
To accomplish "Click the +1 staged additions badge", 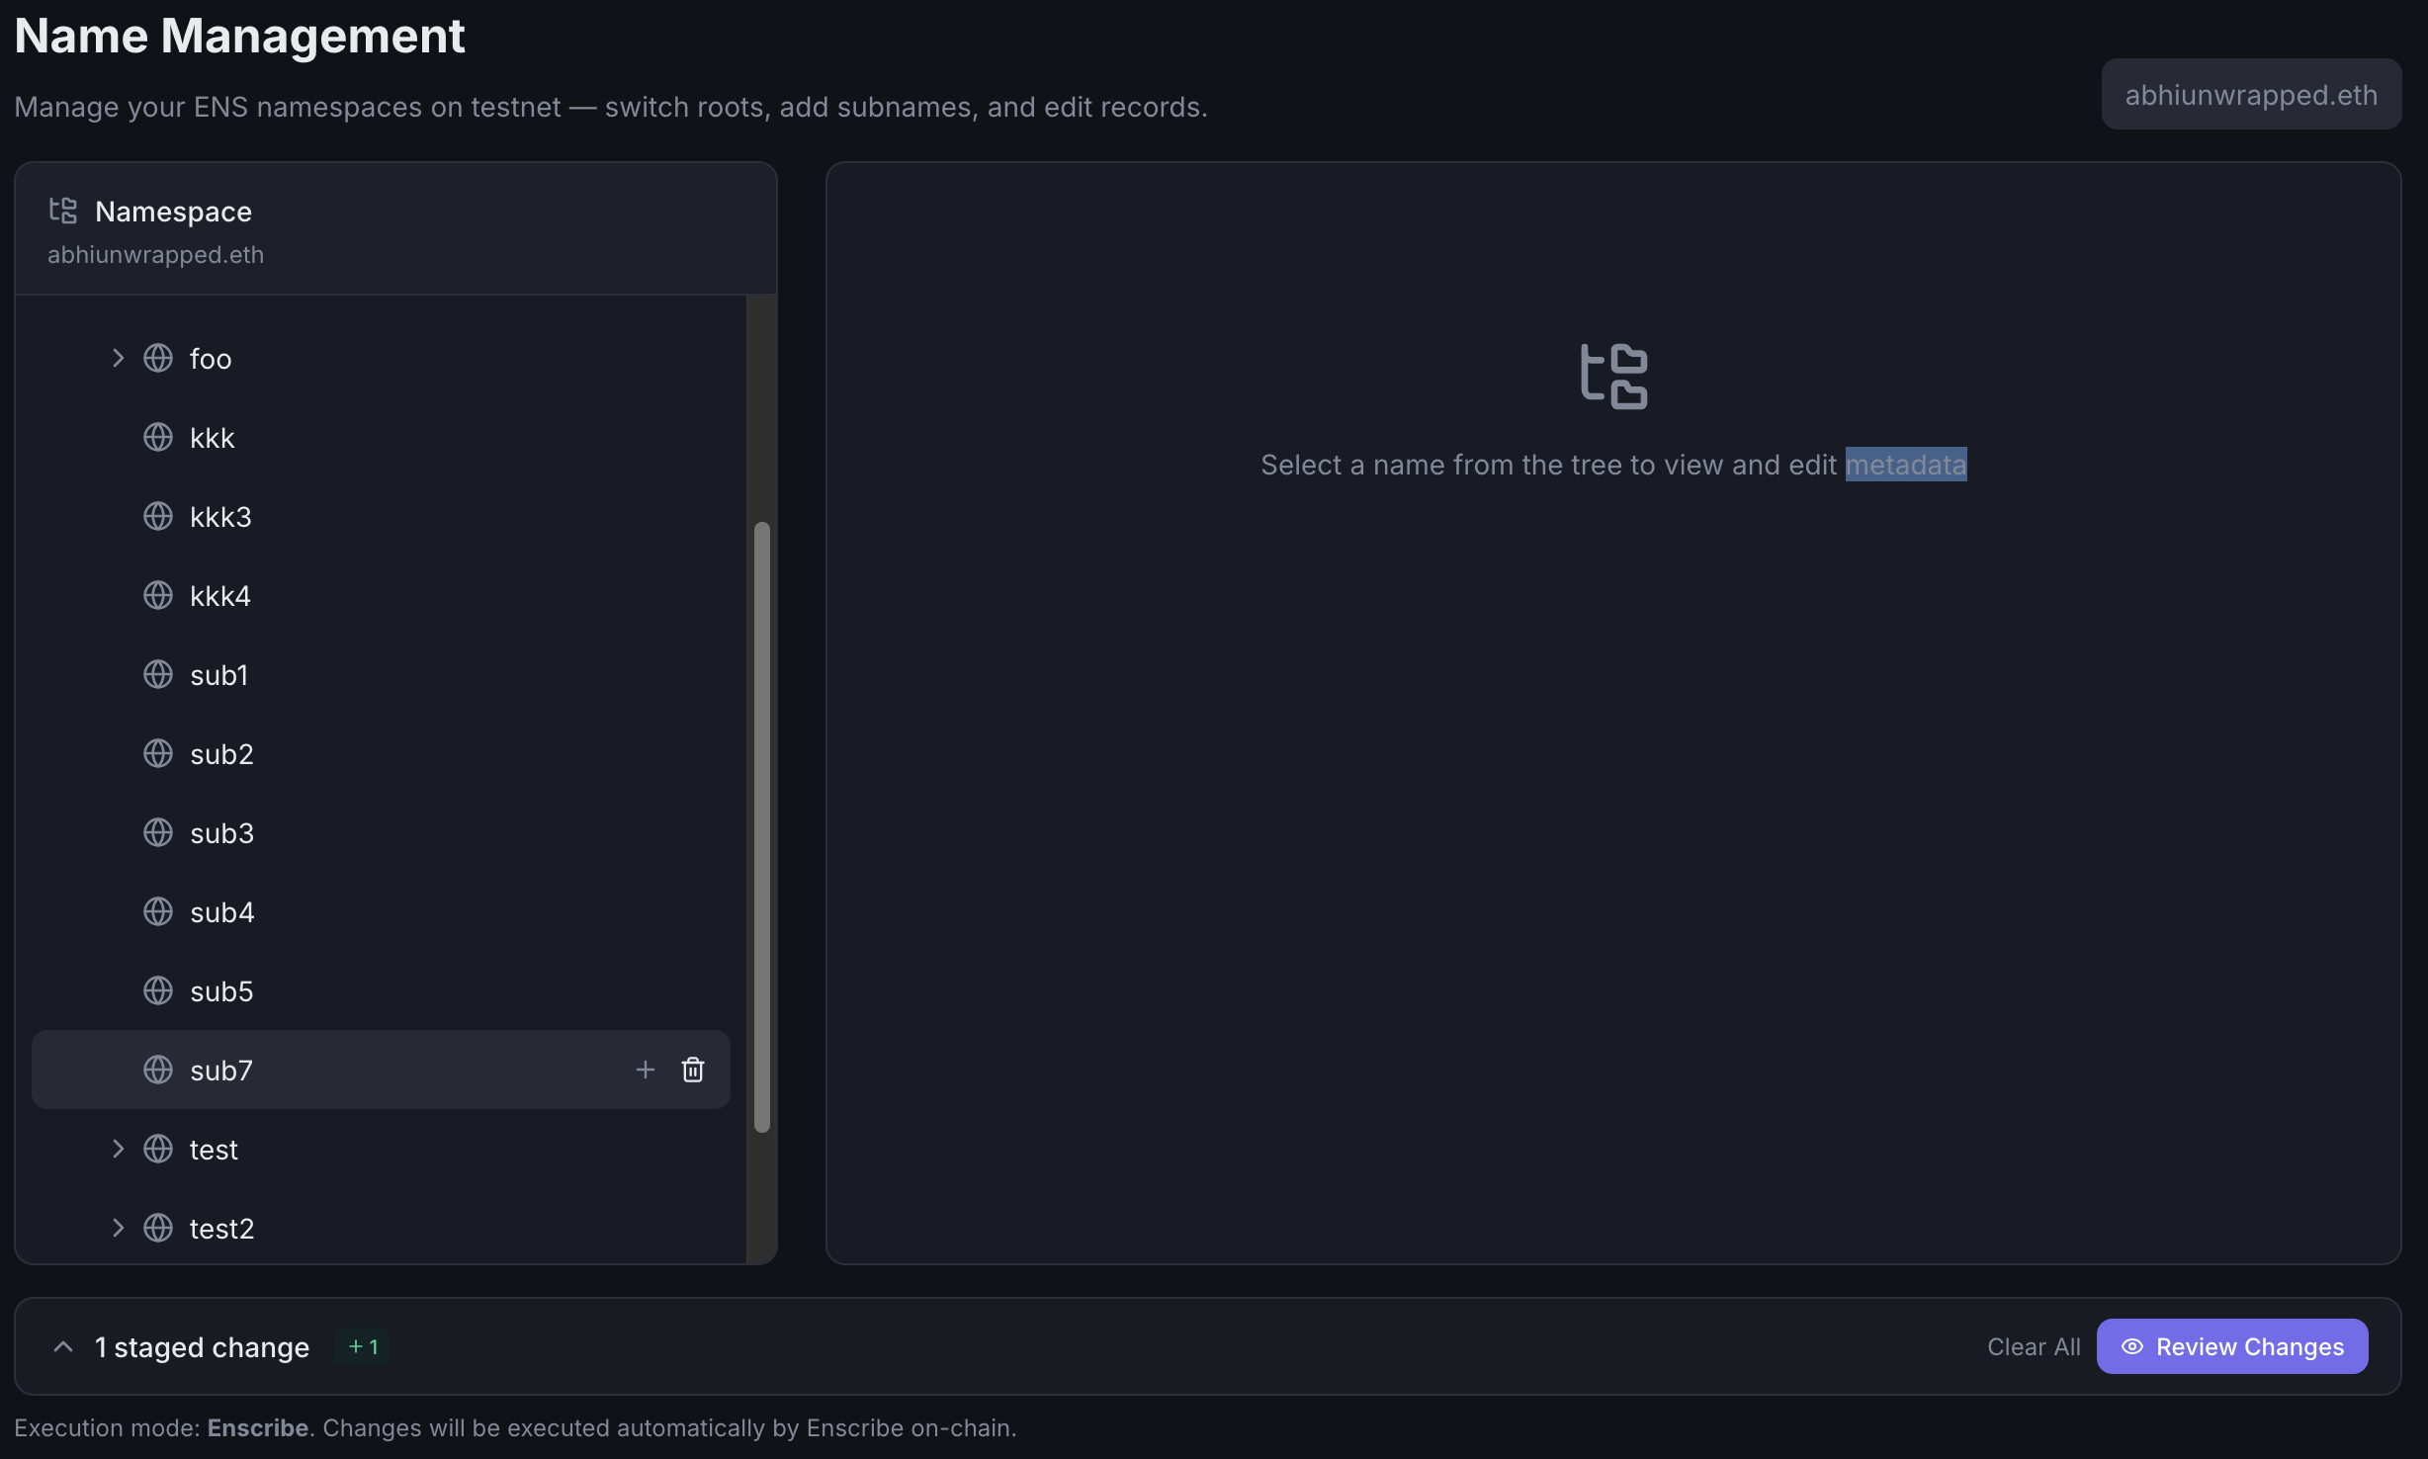I will click(363, 1346).
